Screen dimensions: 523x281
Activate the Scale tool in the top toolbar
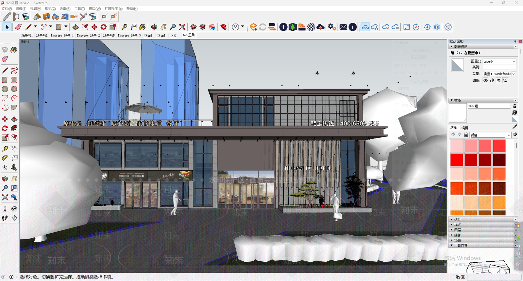tap(113, 27)
